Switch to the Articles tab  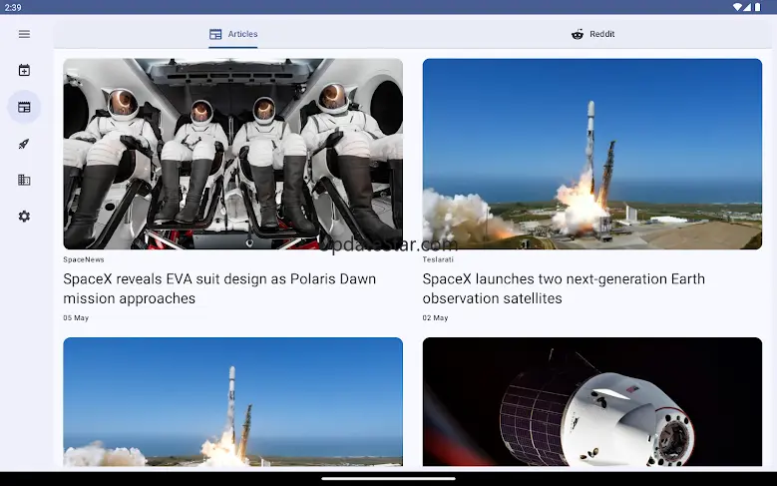point(233,34)
